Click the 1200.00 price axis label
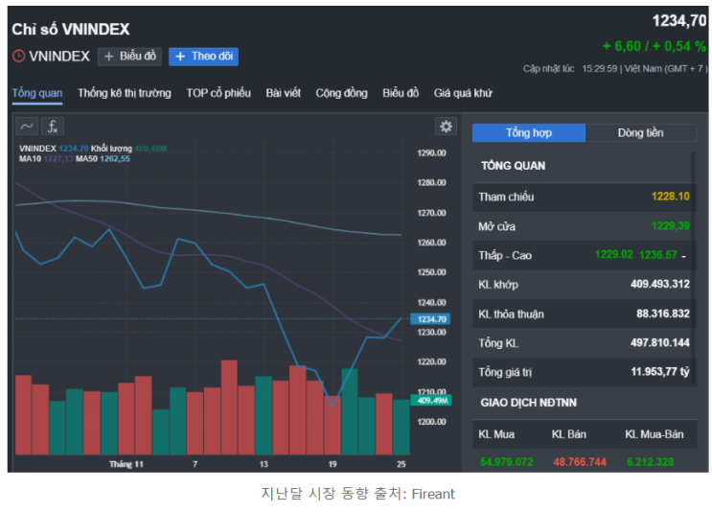Image resolution: width=712 pixels, height=512 pixels. [431, 422]
